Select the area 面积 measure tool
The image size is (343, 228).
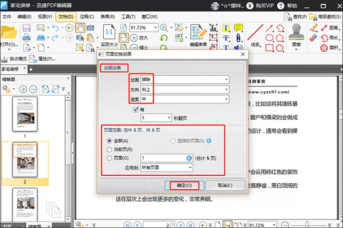click(330, 47)
